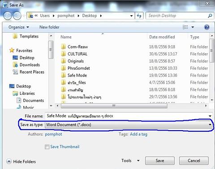This screenshot has height=169, width=215.
Task: Click the date 30/6/2556 13:17
Action: coord(163,54)
